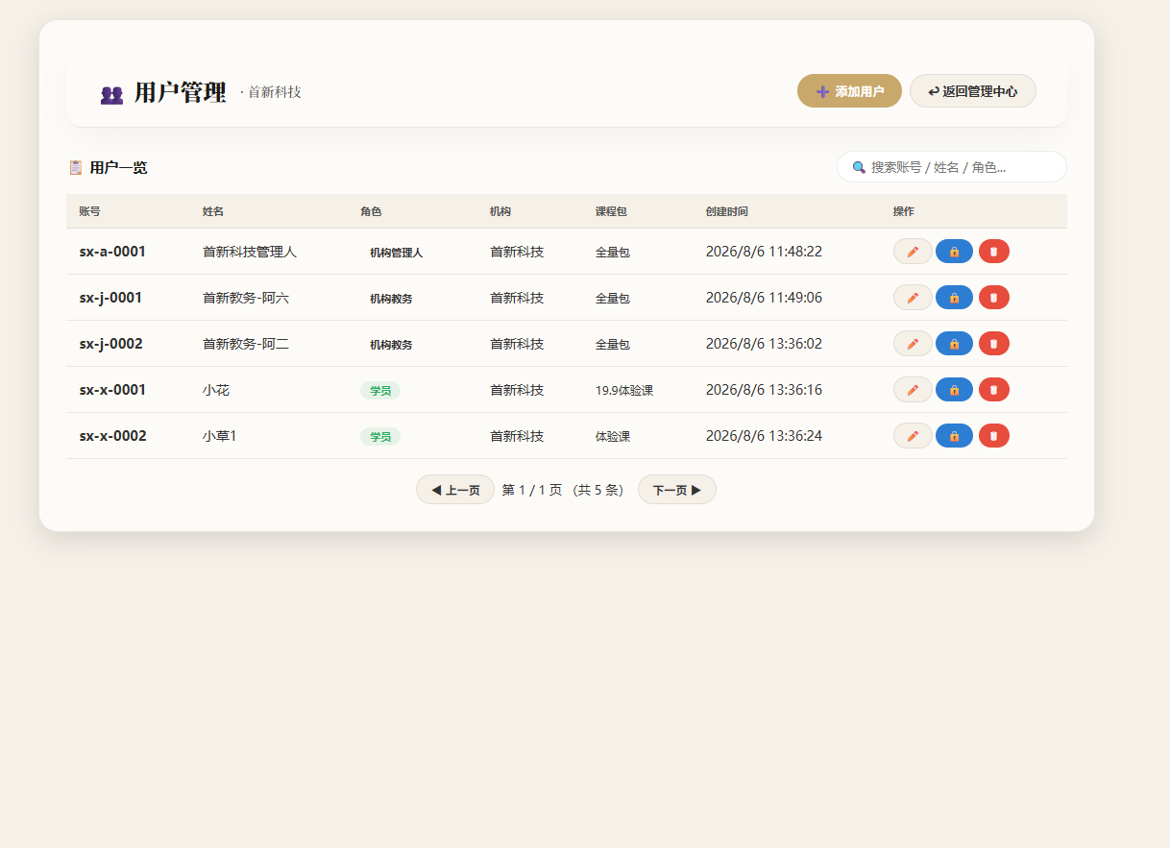Click 学员 role badge in 小花 row
Screen dimensions: 1170x848
pos(380,391)
